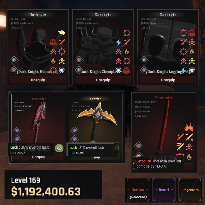Click the top rune gem slot on the helmet card

click(x=14, y=60)
